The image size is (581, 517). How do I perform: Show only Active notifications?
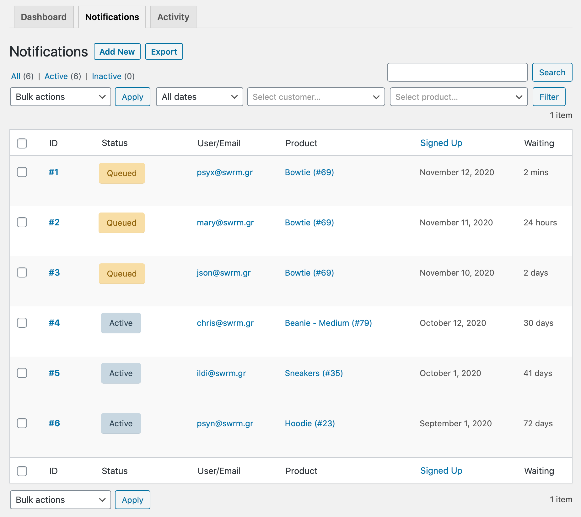(x=56, y=76)
